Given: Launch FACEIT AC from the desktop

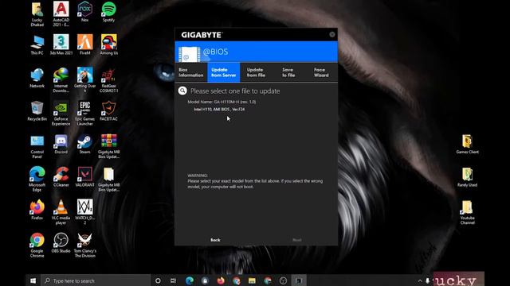Looking at the screenshot, I should pos(108,111).
